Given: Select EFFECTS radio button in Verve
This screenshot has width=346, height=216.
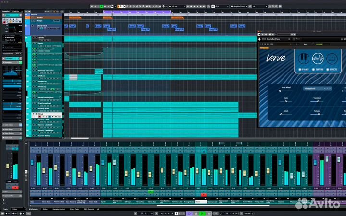Looking at the screenshot, I should point(328,70).
